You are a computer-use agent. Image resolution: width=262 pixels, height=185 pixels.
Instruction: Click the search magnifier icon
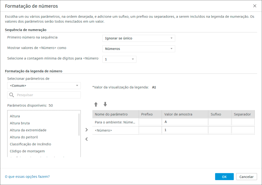tap(12, 95)
